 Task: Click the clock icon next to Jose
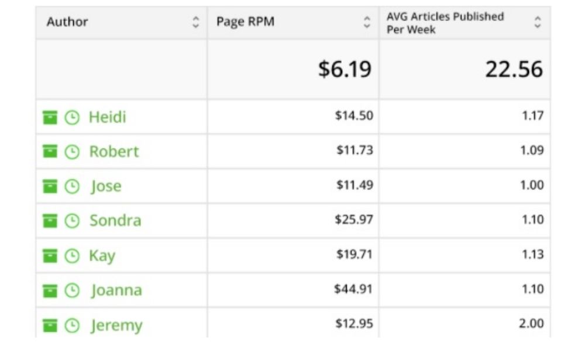click(71, 186)
